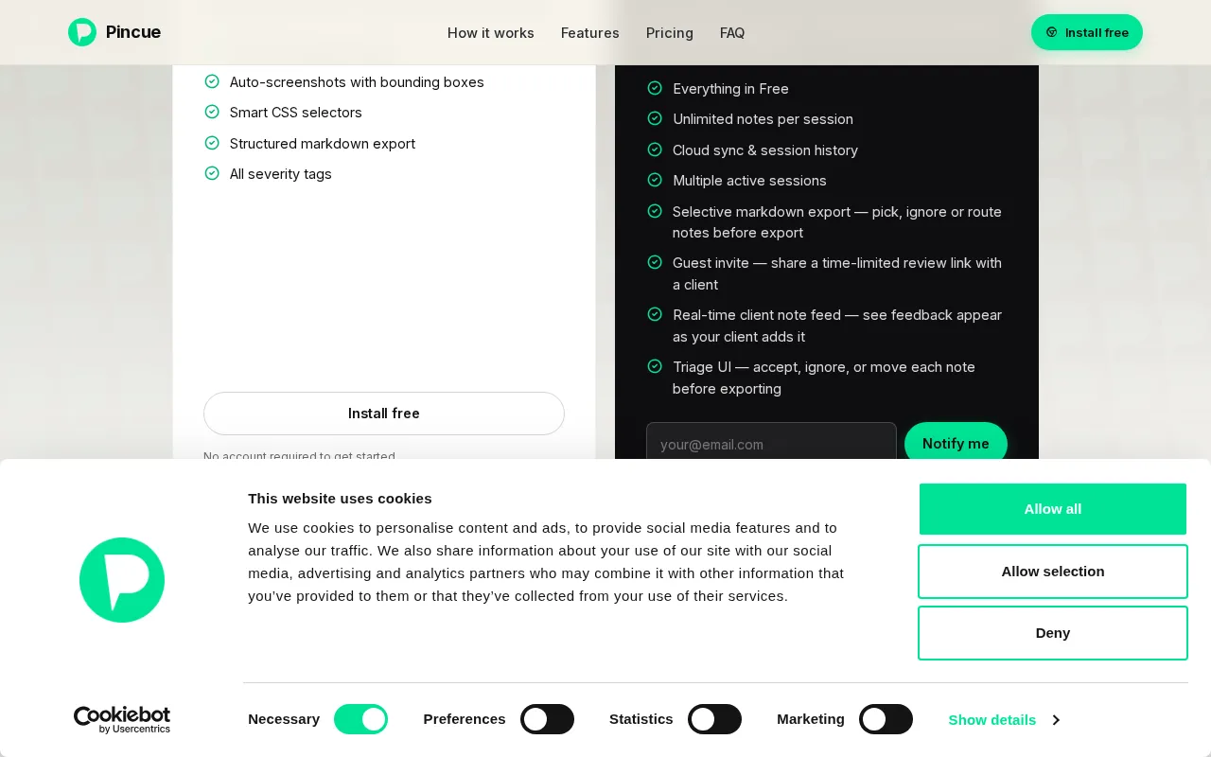1211x757 pixels.
Task: Focus the your@email.com input field
Action: [771, 444]
